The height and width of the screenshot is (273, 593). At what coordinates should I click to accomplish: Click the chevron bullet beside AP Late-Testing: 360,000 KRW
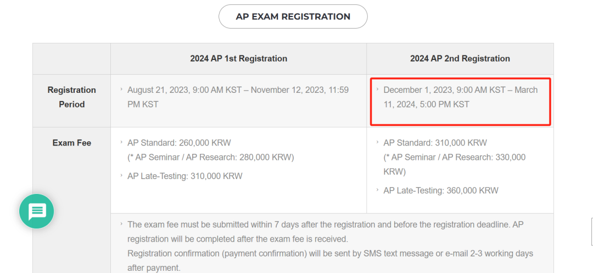377,190
